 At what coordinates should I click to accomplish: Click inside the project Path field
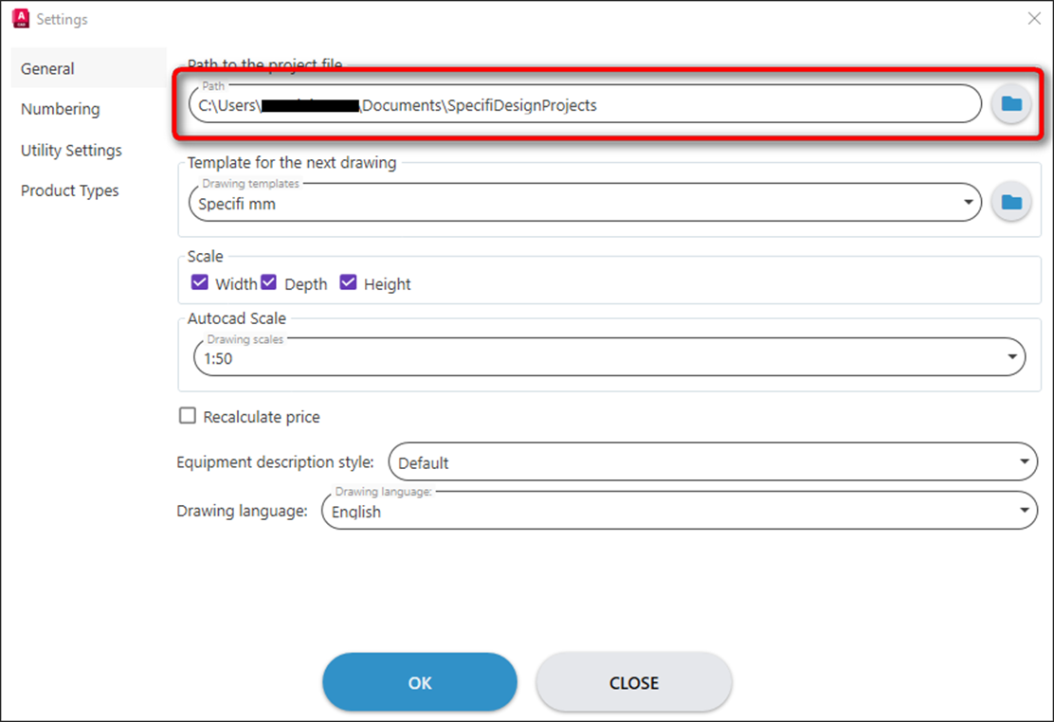[585, 104]
